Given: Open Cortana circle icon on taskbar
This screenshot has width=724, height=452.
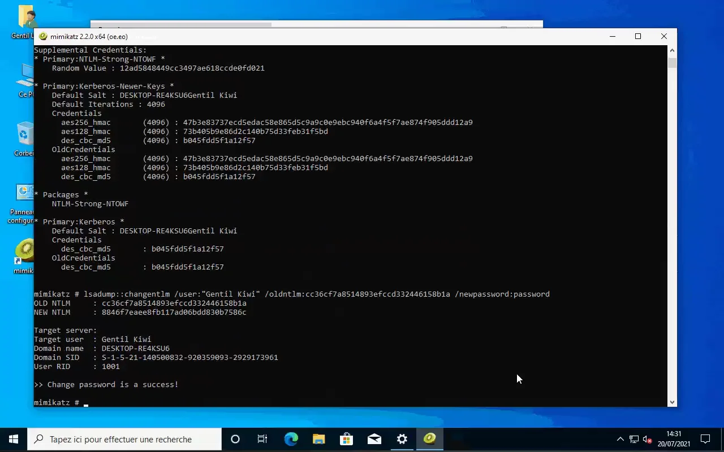Looking at the screenshot, I should coord(235,439).
